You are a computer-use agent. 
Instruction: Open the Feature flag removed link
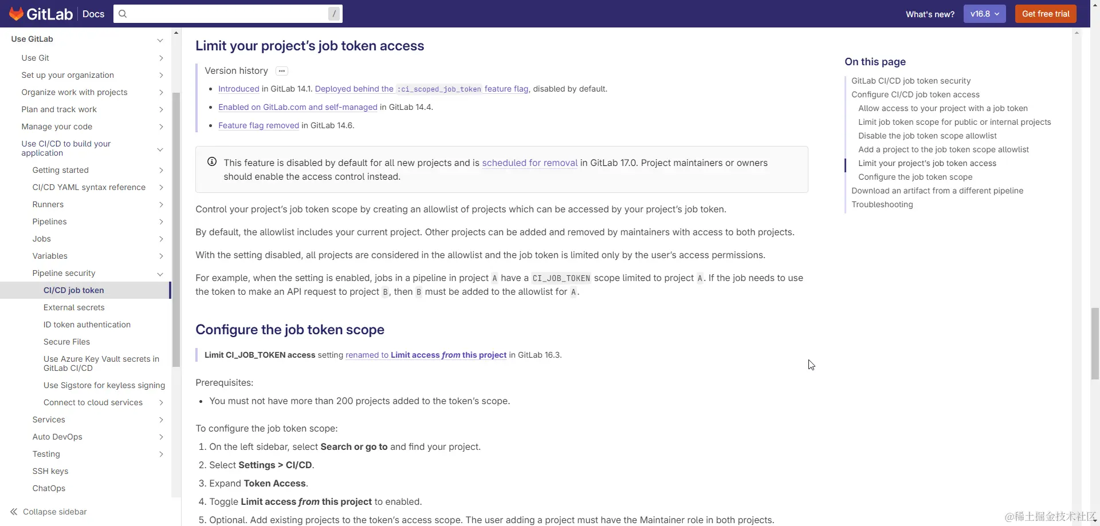259,125
